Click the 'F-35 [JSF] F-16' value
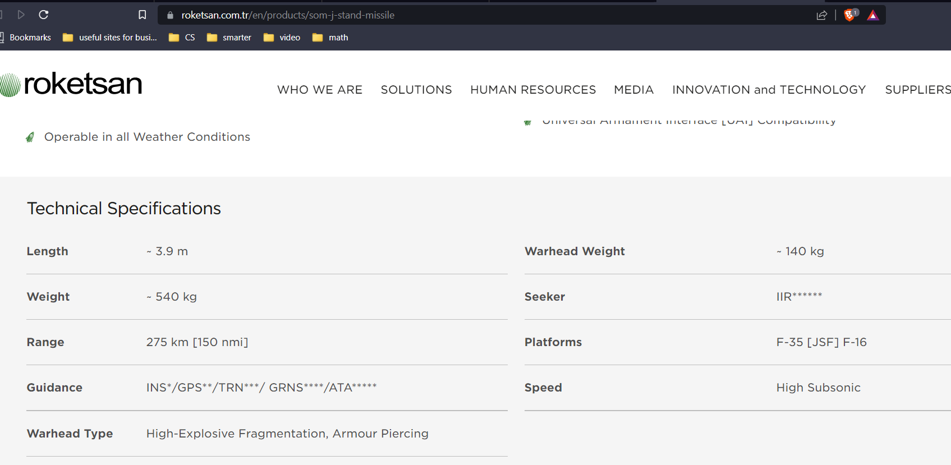The height and width of the screenshot is (465, 951). (821, 342)
